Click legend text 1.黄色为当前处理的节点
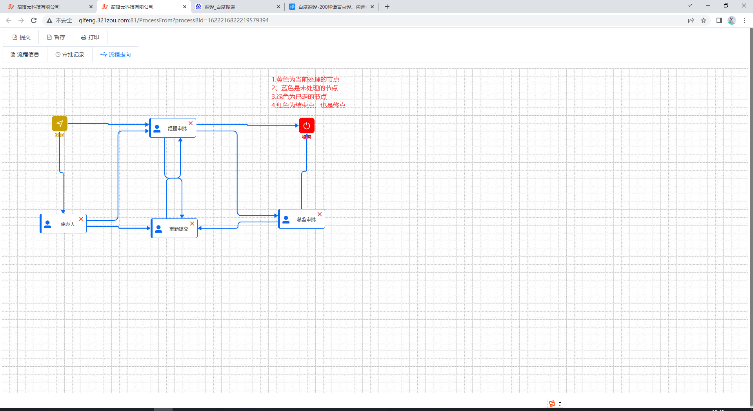The image size is (753, 411). point(306,80)
